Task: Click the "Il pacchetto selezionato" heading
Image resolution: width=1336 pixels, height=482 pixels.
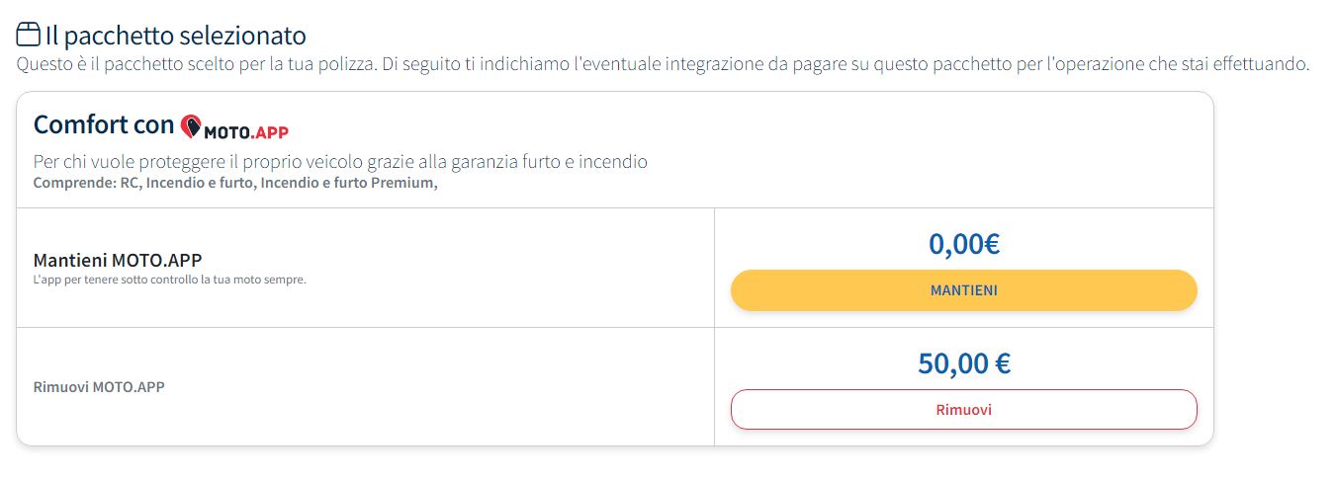Action: coord(176,37)
